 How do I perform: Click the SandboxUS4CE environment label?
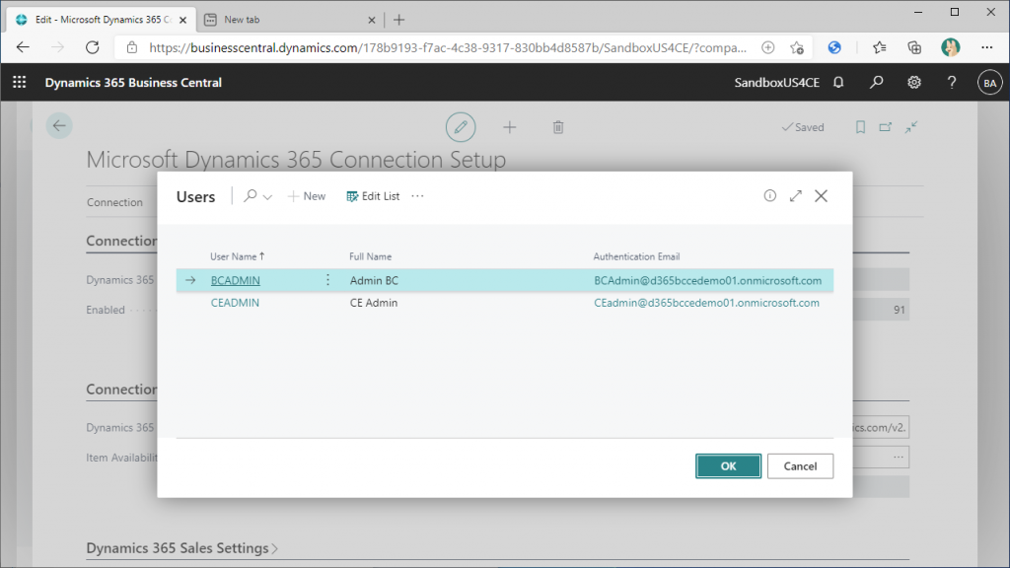(777, 83)
